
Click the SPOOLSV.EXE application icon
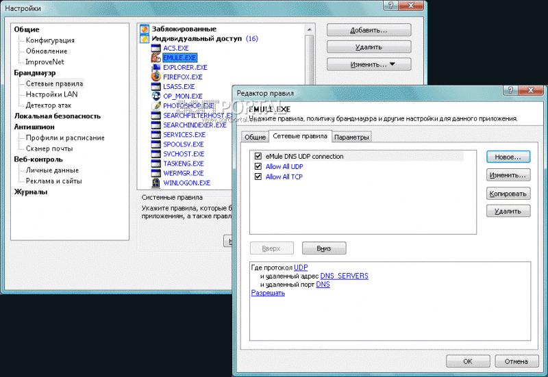click(x=156, y=144)
